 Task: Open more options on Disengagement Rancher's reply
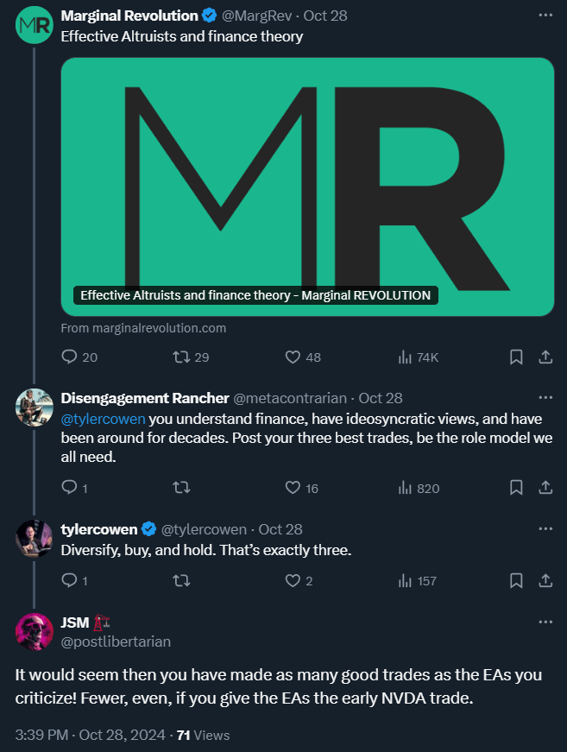click(x=545, y=398)
